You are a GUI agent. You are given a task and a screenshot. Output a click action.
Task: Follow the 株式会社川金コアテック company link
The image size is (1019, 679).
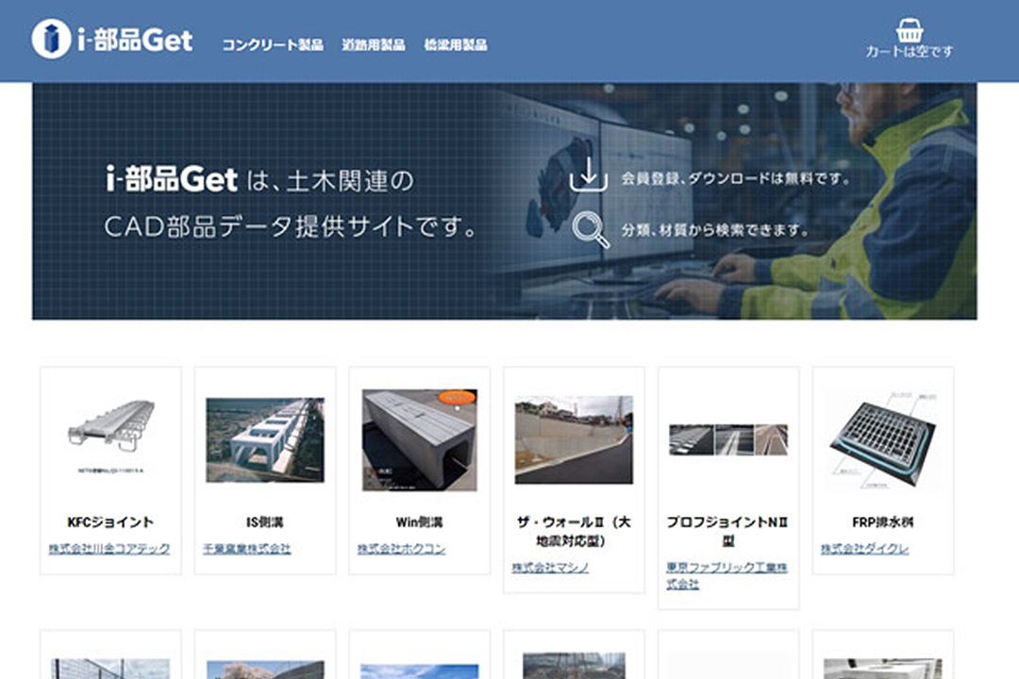(x=109, y=549)
